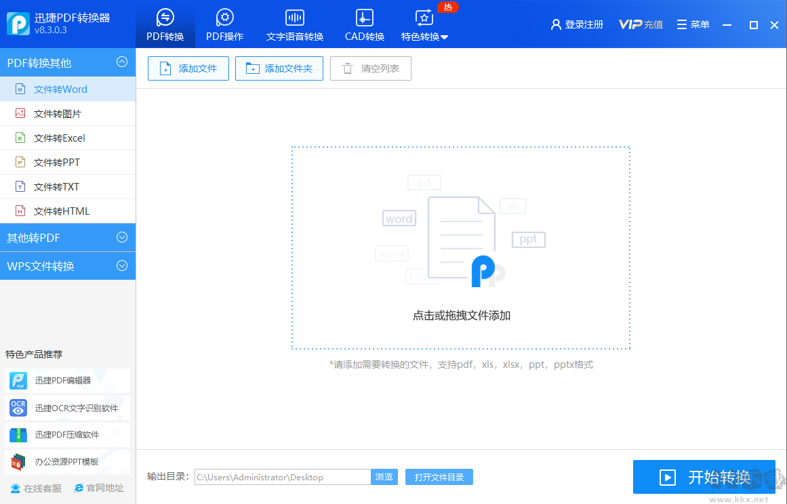Click the output directory path field
The image size is (787, 504).
pyautogui.click(x=281, y=477)
